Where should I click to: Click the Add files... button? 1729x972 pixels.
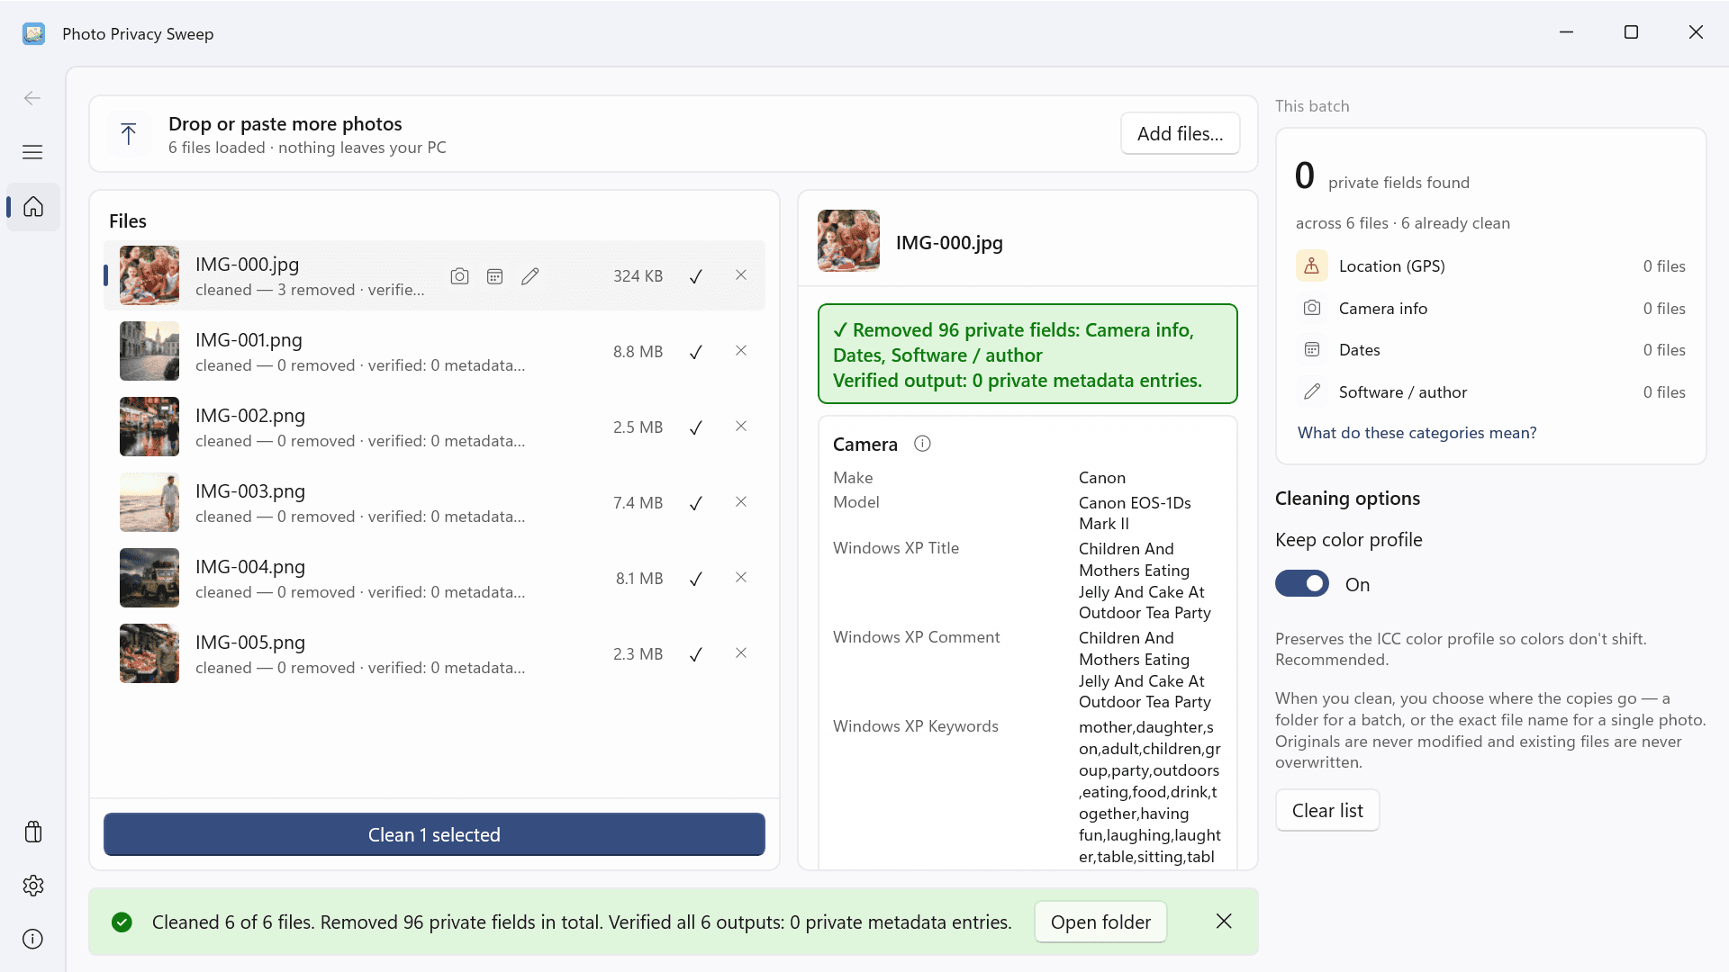tap(1180, 133)
